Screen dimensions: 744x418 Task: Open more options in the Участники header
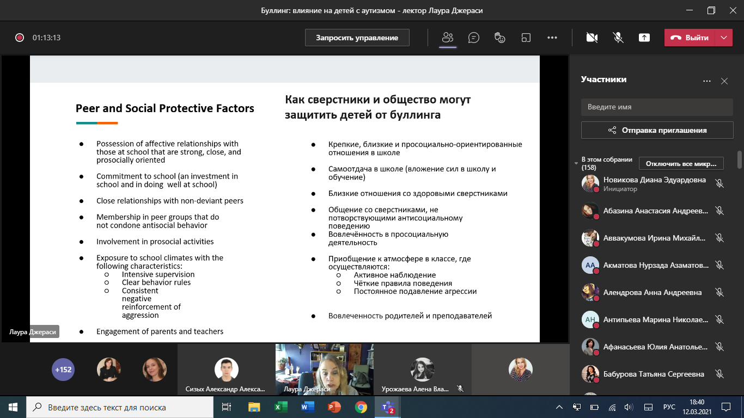[x=707, y=81]
